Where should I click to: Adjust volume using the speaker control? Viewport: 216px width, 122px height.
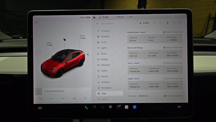click(x=179, y=107)
